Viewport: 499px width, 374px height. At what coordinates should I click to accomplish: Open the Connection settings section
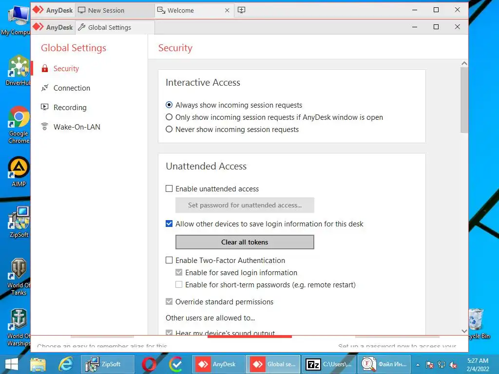coord(72,88)
